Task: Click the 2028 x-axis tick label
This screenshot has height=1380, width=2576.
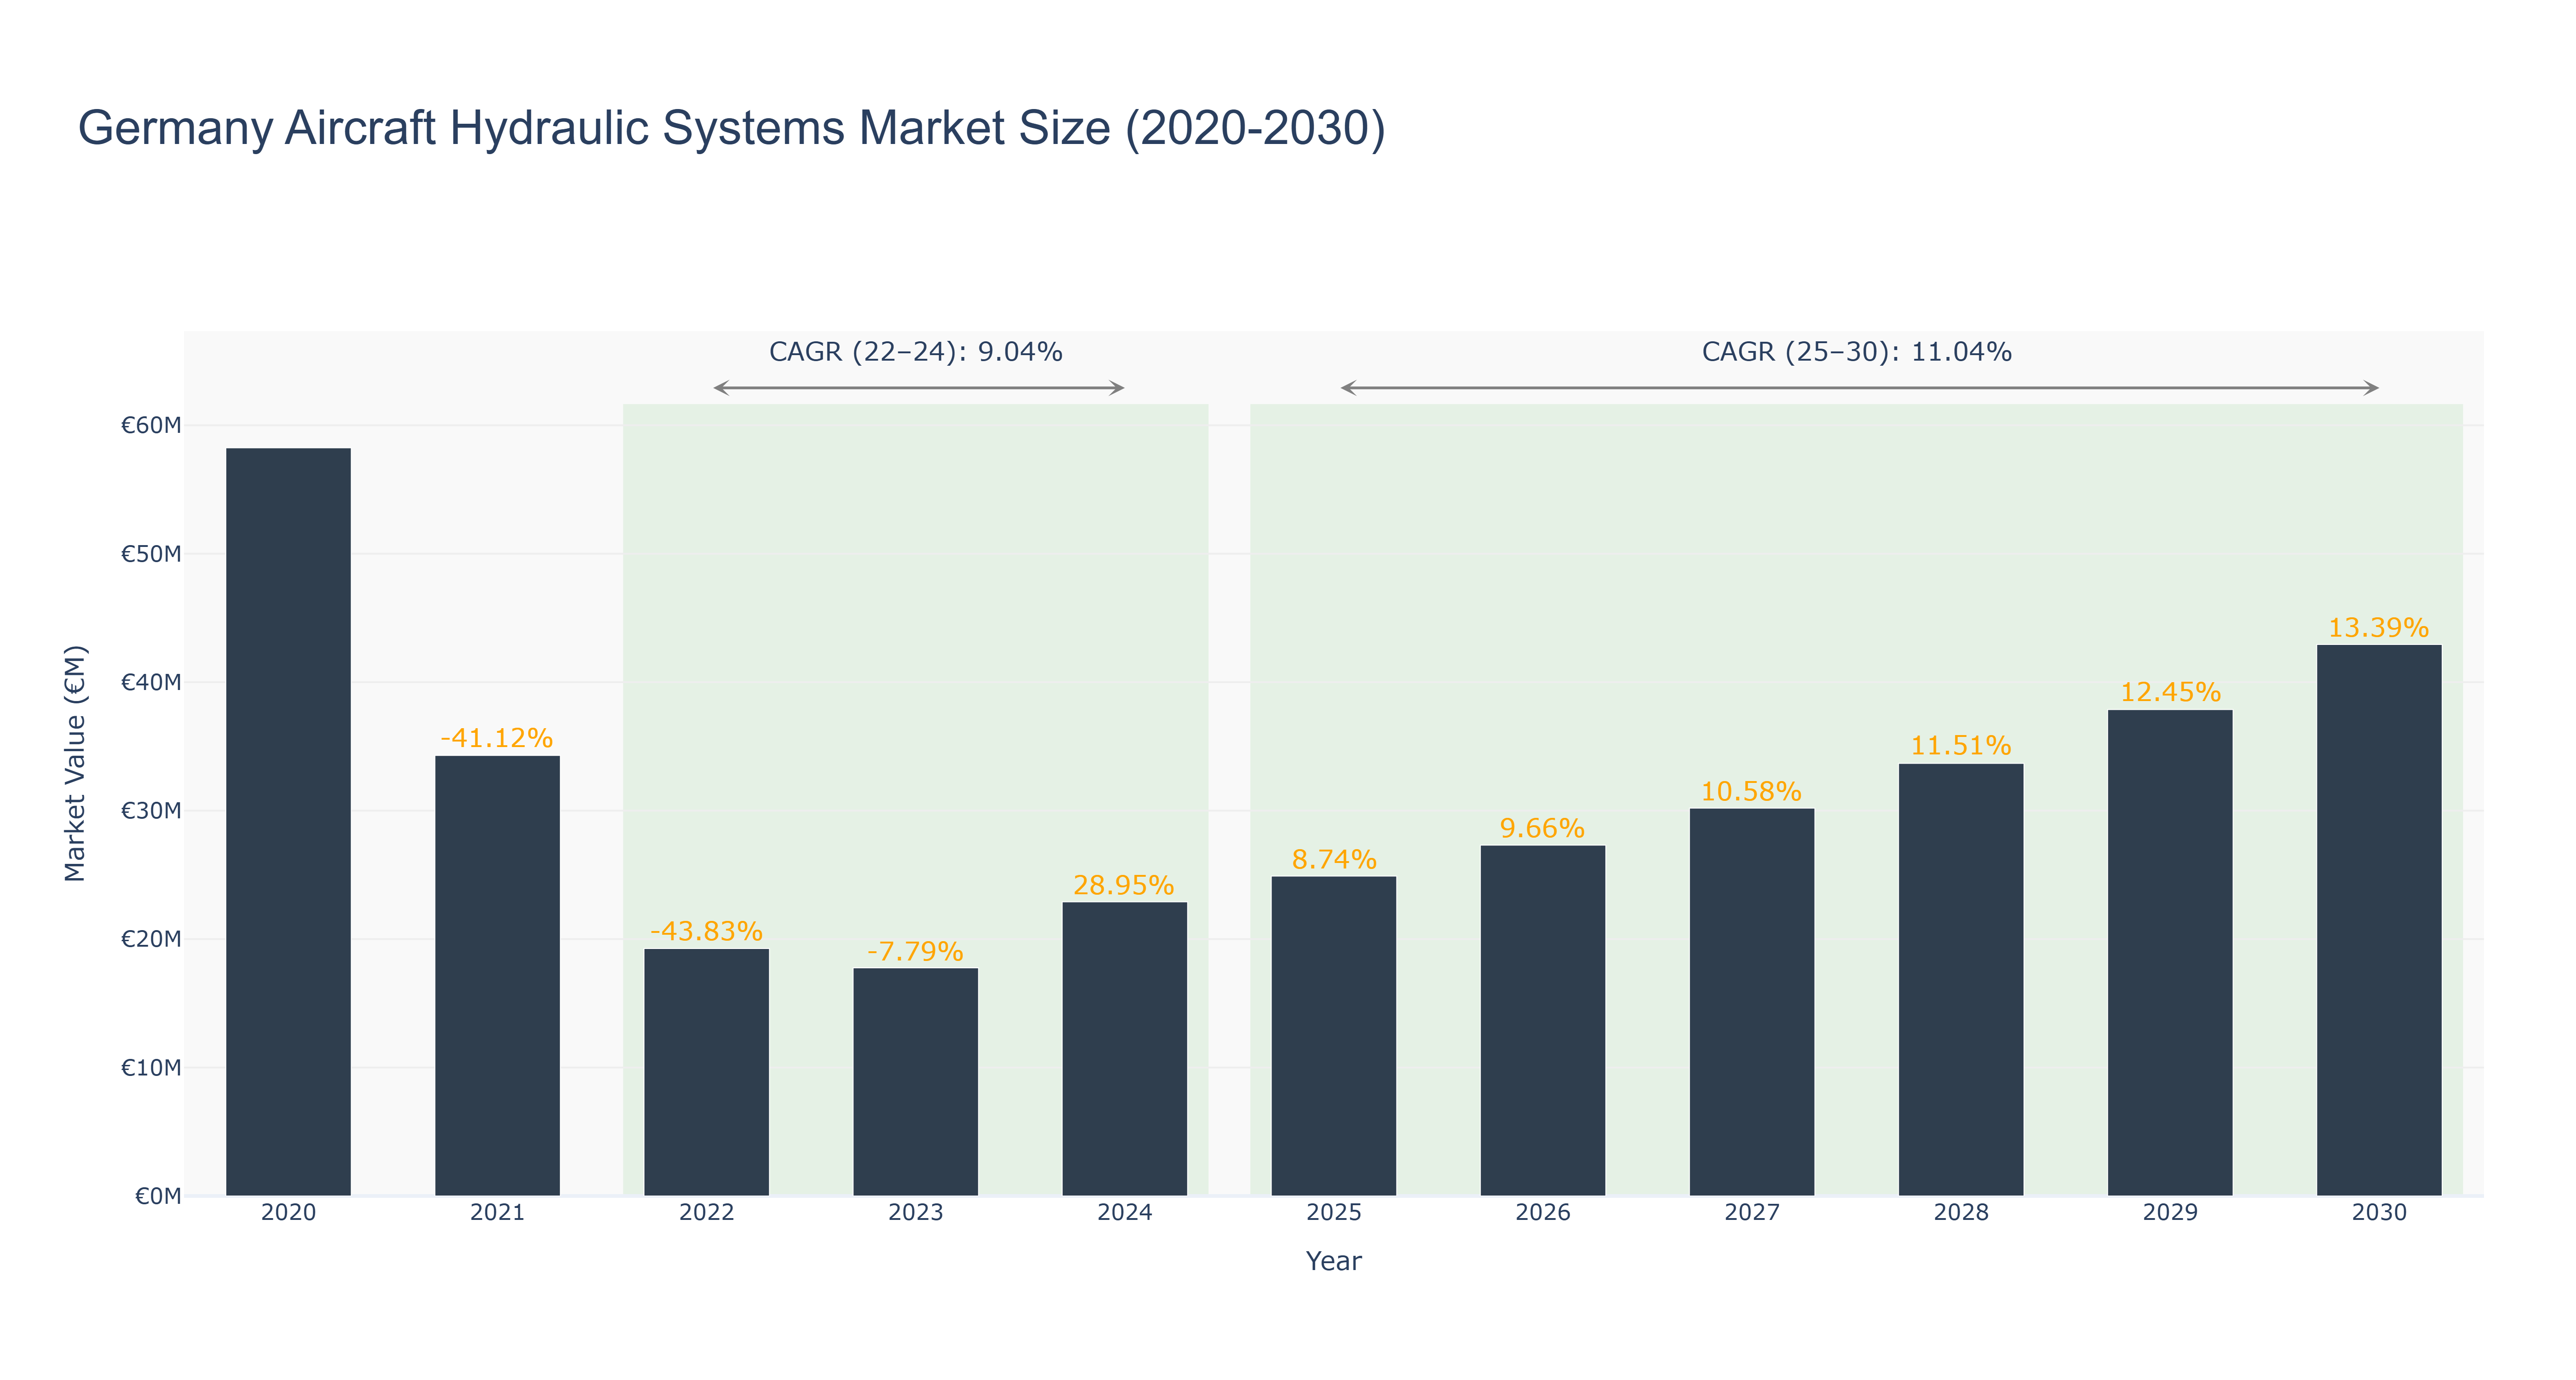Action: pyautogui.click(x=1960, y=1213)
